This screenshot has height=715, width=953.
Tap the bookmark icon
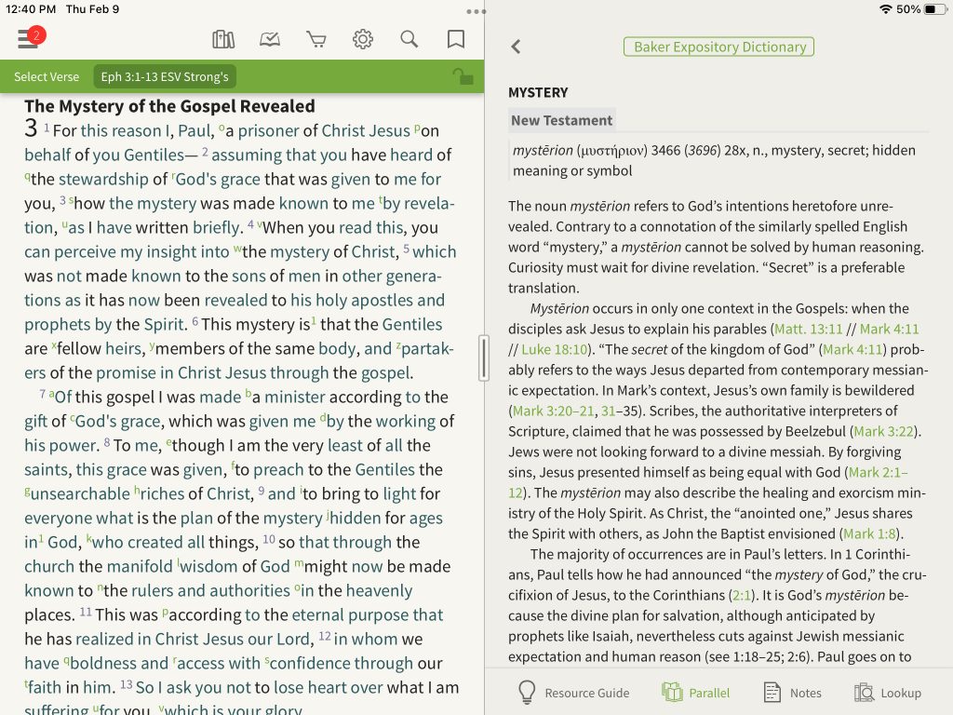click(456, 39)
